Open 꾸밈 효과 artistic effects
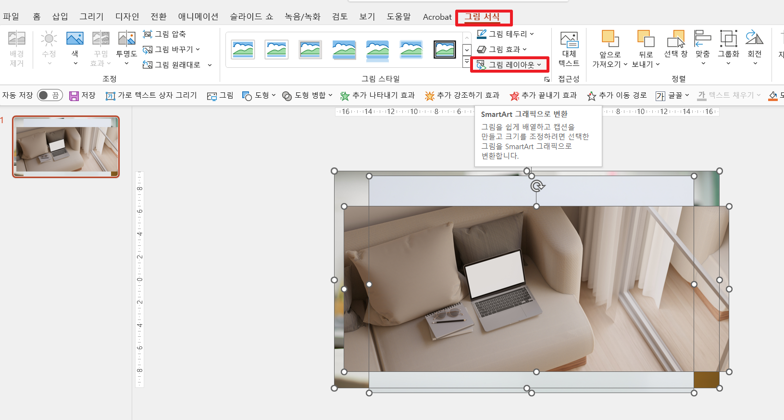 tap(101, 49)
